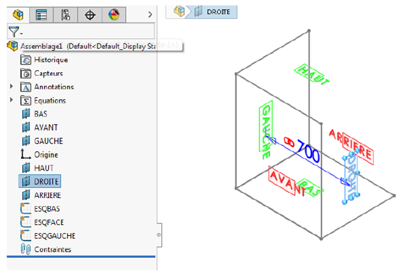Click the assembly icon in the breadcrumb
This screenshot has width=409, height=271.
coord(179,11)
